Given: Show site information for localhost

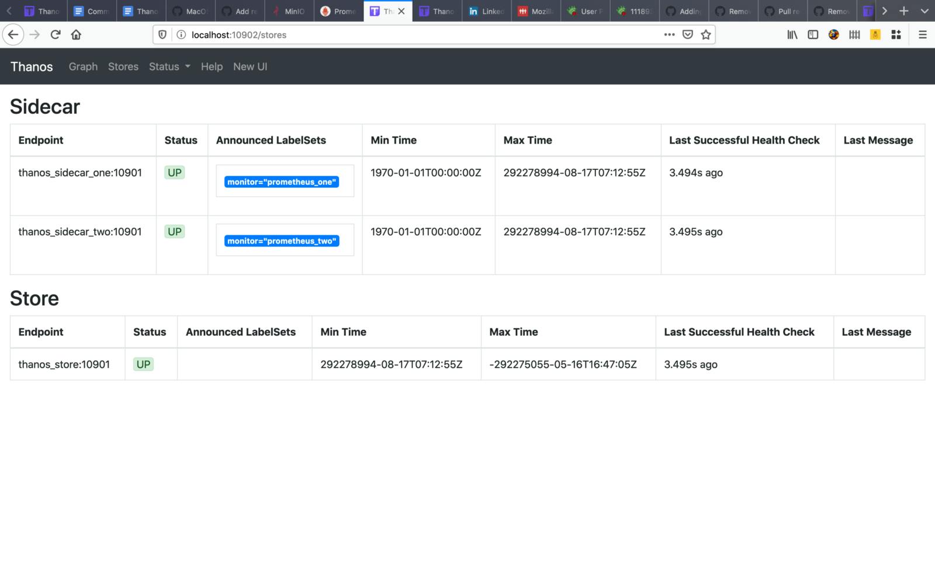Looking at the screenshot, I should 181,34.
